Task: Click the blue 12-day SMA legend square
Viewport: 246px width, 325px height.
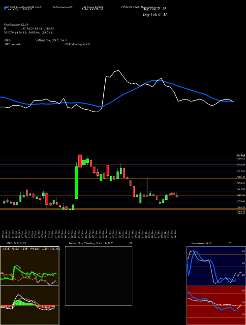Action: click(x=5, y=8)
